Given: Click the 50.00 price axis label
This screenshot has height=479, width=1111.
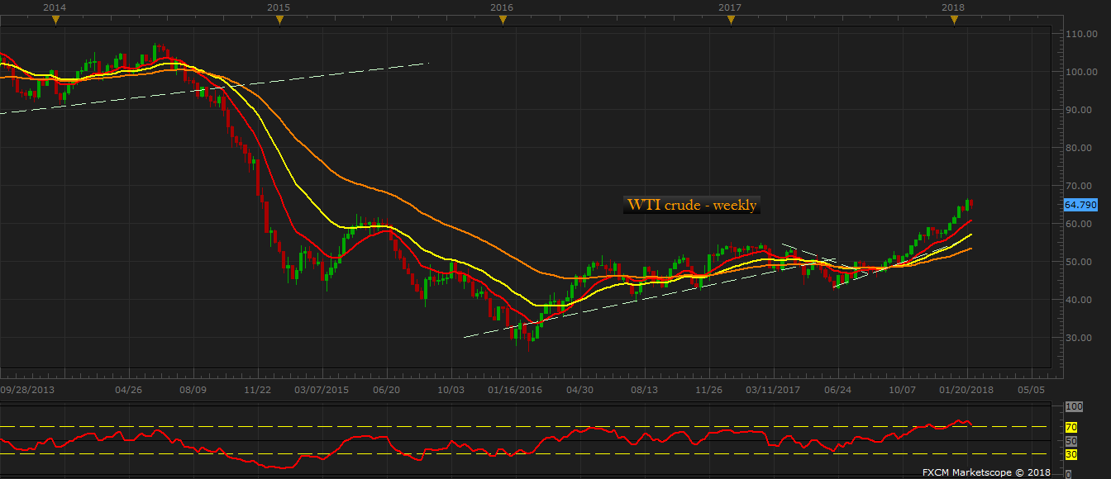Looking at the screenshot, I should click(x=1080, y=262).
